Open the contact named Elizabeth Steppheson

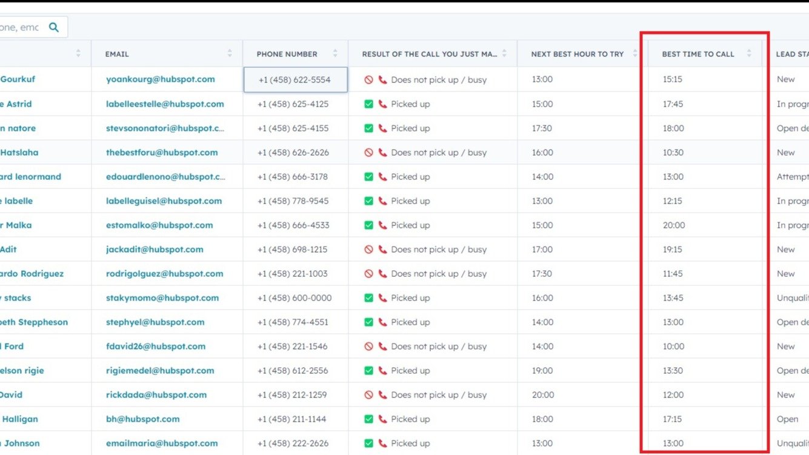click(34, 322)
